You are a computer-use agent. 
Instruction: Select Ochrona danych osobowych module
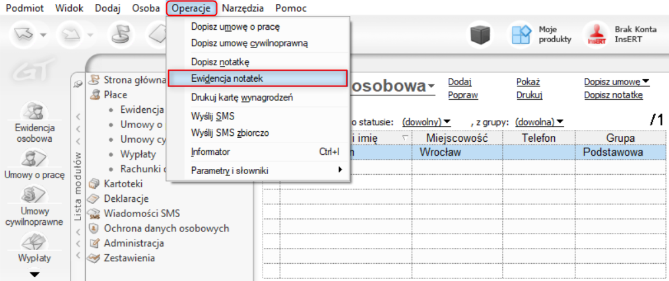[166, 228]
